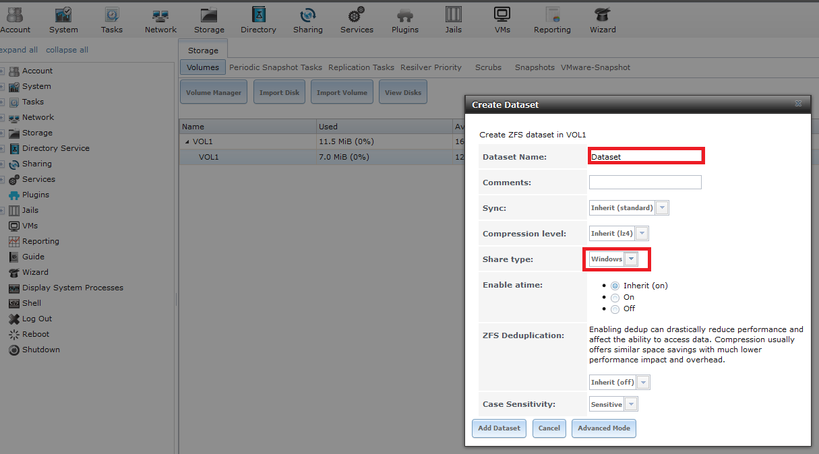Open the Periodic Snapshot Tasks tab
Viewport: 819px width, 454px height.
276,67
